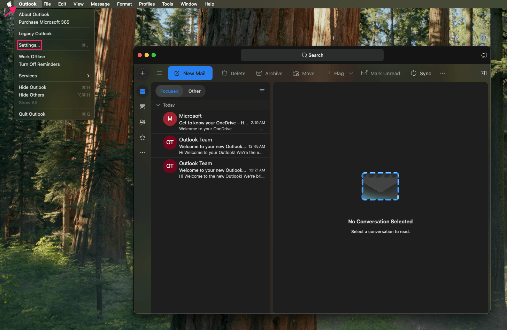This screenshot has width=507, height=330.
Task: Click the Delete trash toolbar item
Action: [x=233, y=73]
